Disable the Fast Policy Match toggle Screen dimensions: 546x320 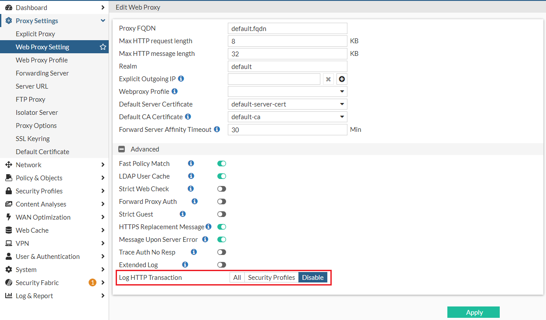point(222,164)
